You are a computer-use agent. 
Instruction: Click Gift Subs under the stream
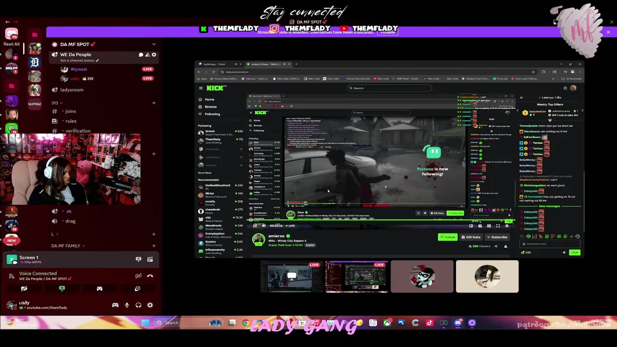471,237
